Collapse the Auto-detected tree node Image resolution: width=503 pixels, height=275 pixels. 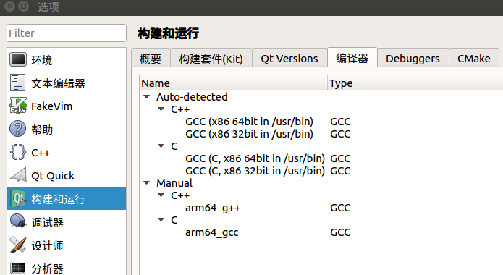tap(147, 96)
